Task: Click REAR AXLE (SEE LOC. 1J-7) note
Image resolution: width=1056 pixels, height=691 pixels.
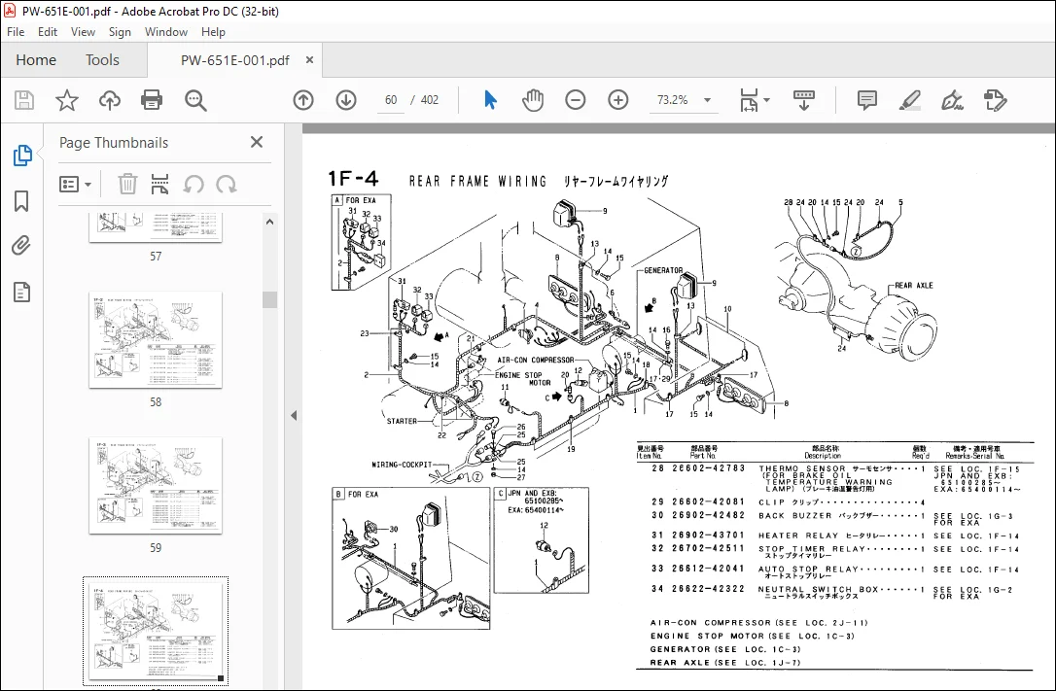Action: click(x=725, y=663)
